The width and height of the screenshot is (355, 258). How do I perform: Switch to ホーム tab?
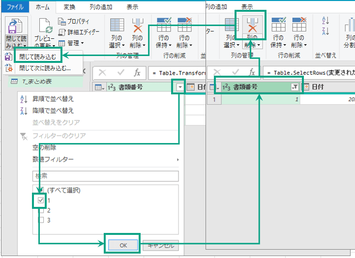pyautogui.click(x=43, y=7)
